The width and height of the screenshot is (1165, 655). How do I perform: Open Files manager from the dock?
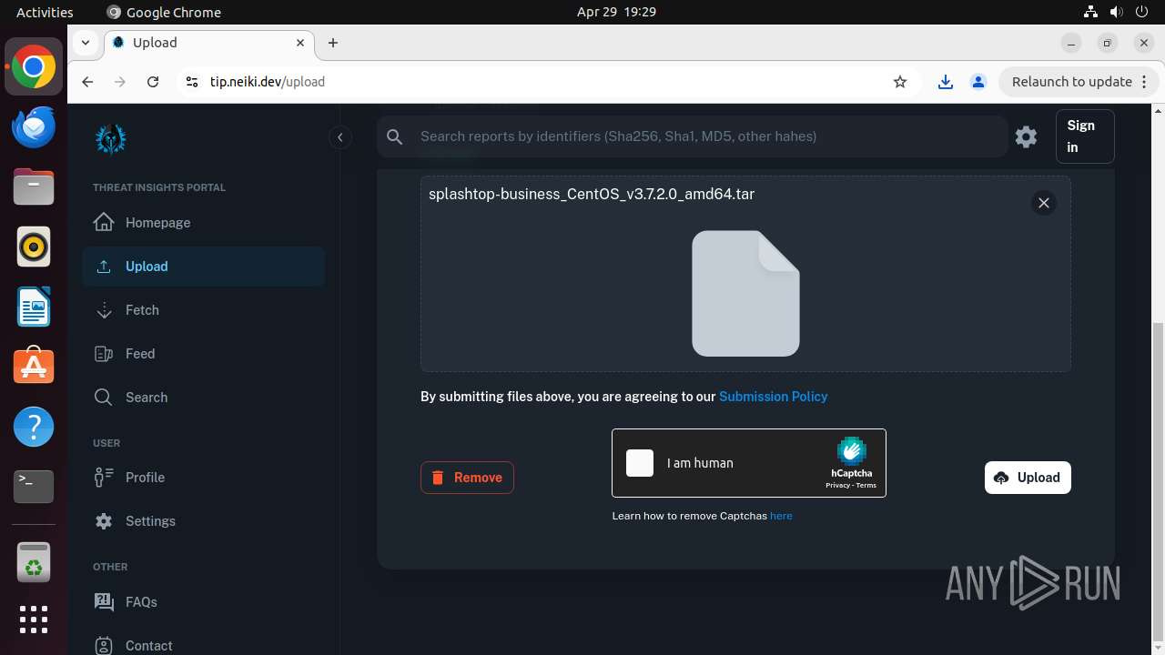click(34, 187)
